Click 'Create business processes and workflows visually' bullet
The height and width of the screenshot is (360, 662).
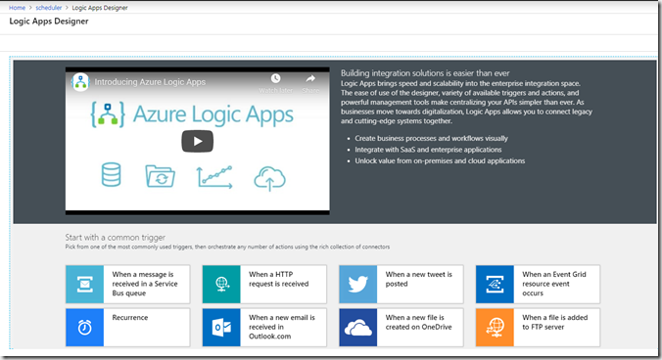431,138
